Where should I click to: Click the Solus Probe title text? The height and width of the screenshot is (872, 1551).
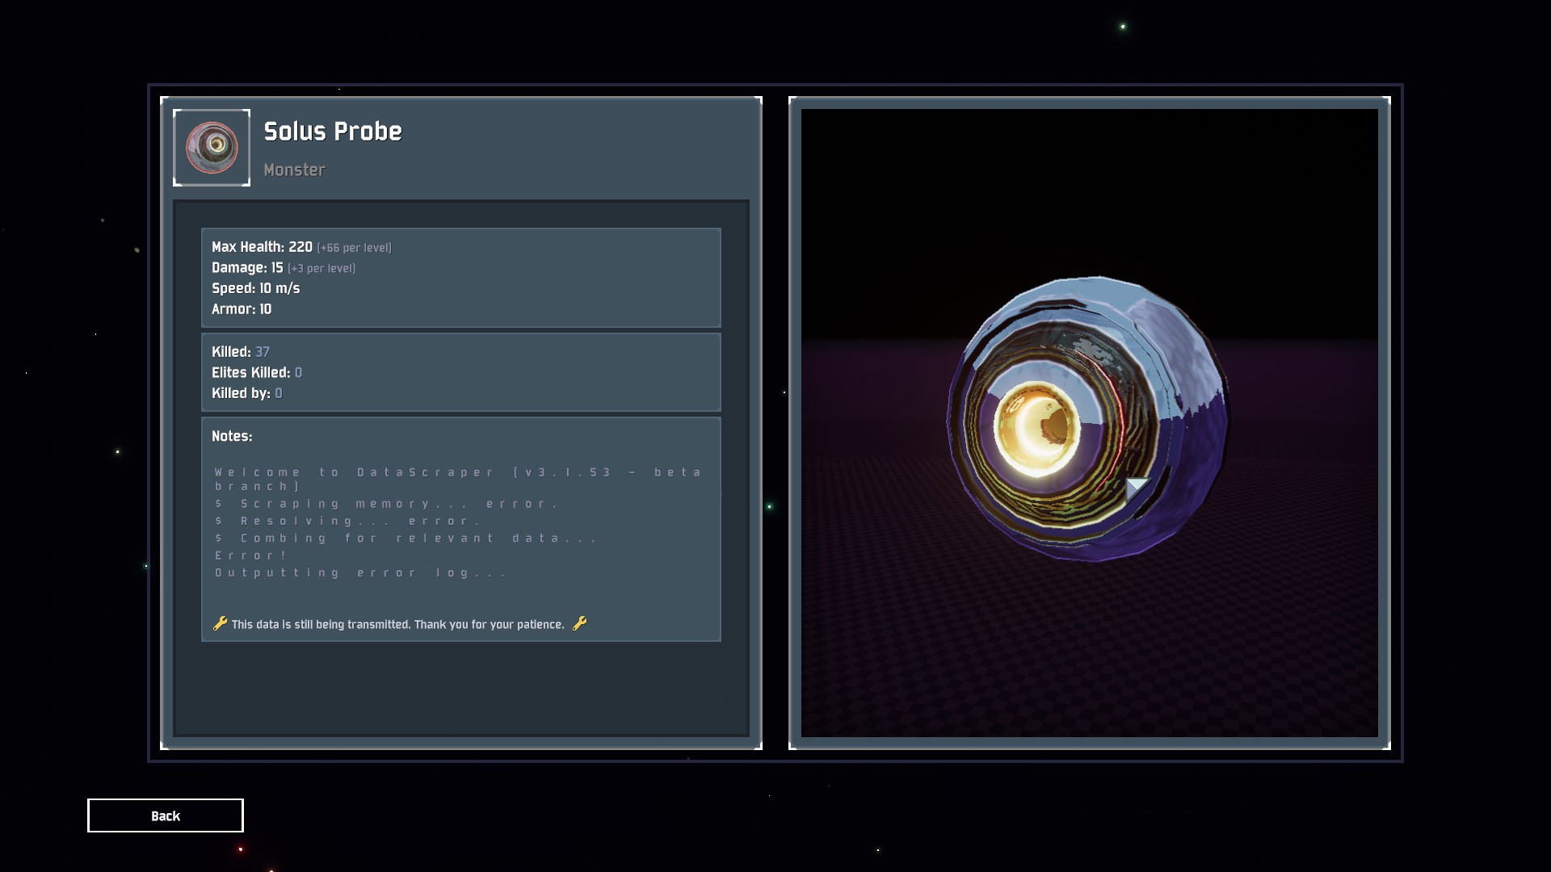[333, 132]
